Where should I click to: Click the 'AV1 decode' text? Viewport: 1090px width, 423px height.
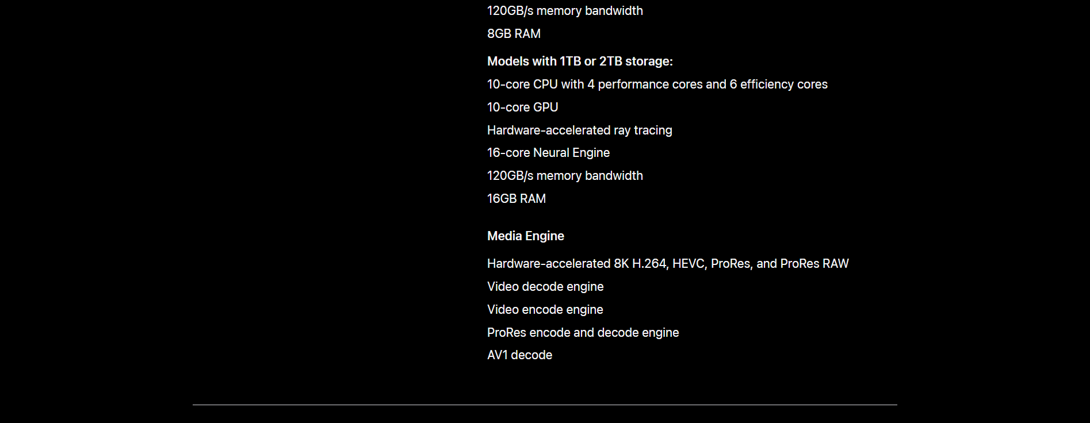click(x=519, y=355)
